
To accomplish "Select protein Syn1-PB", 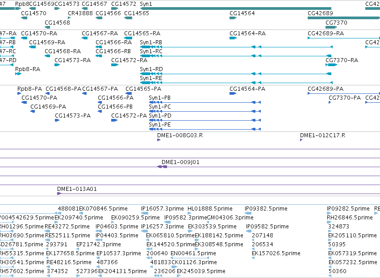I will click(x=205, y=102).
